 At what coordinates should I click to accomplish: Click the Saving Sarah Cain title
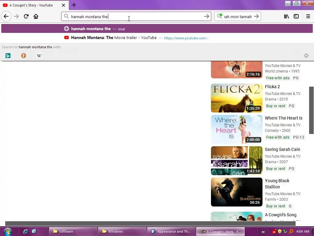pos(282,149)
